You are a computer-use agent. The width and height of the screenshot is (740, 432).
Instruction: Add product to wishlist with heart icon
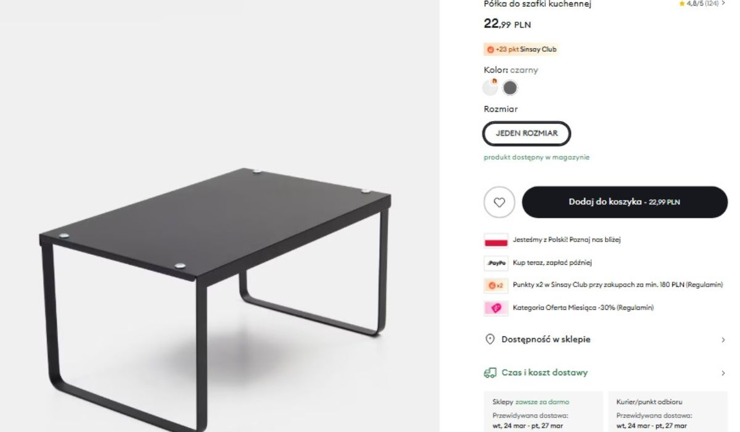[499, 202]
